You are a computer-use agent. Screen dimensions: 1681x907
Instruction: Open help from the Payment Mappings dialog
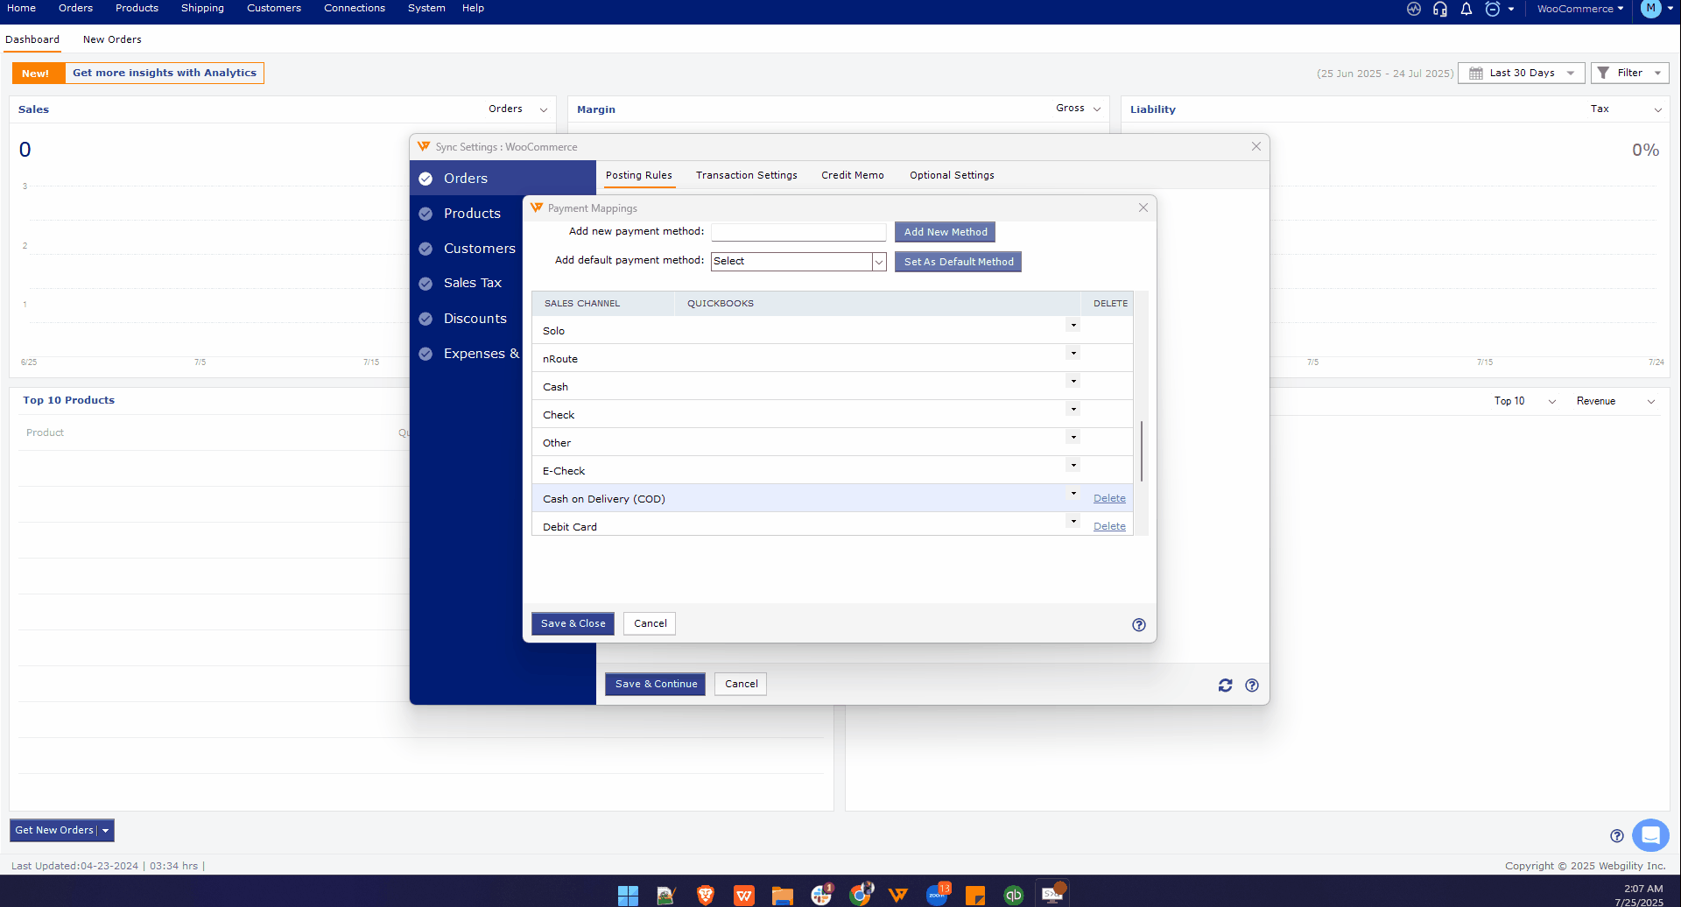coord(1138,624)
